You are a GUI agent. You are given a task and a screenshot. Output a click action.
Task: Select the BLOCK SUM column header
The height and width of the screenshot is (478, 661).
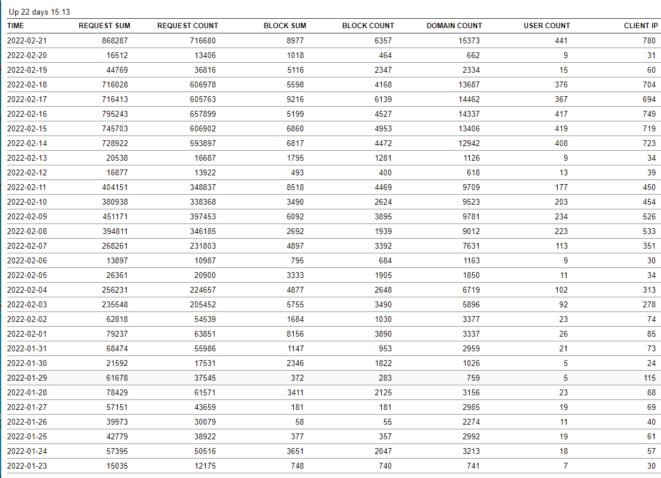(x=284, y=26)
